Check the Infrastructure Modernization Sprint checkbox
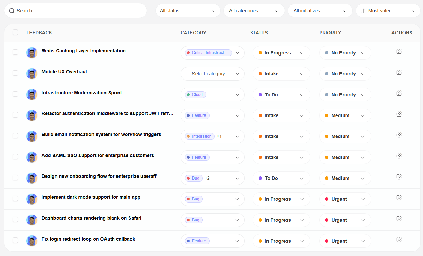423x256 pixels. 15,94
